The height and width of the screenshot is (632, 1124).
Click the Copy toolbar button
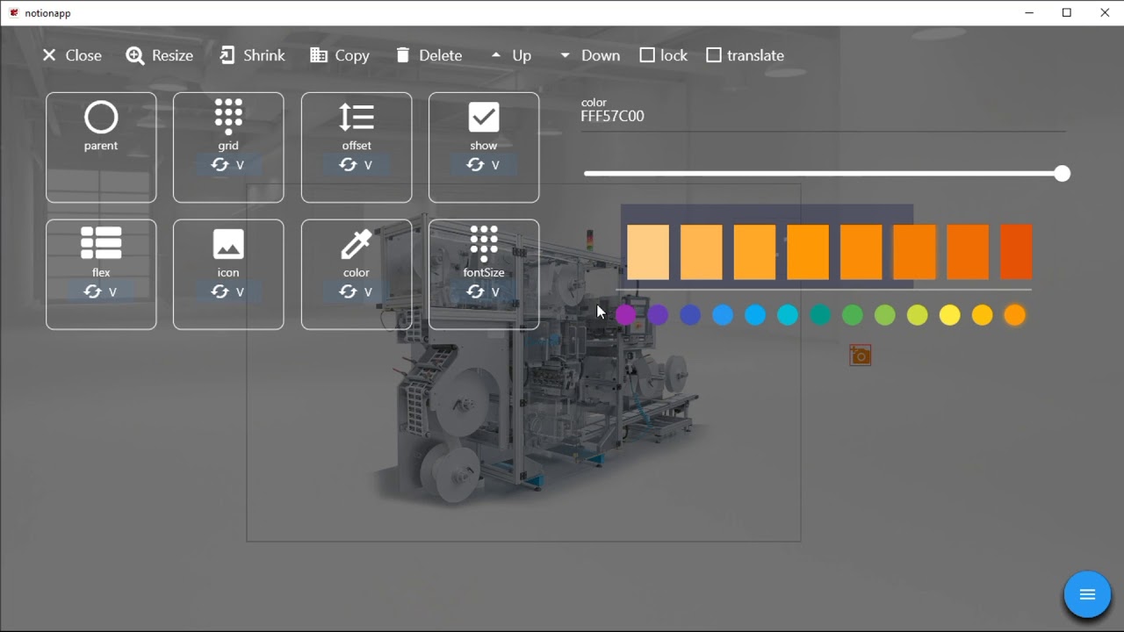(339, 55)
